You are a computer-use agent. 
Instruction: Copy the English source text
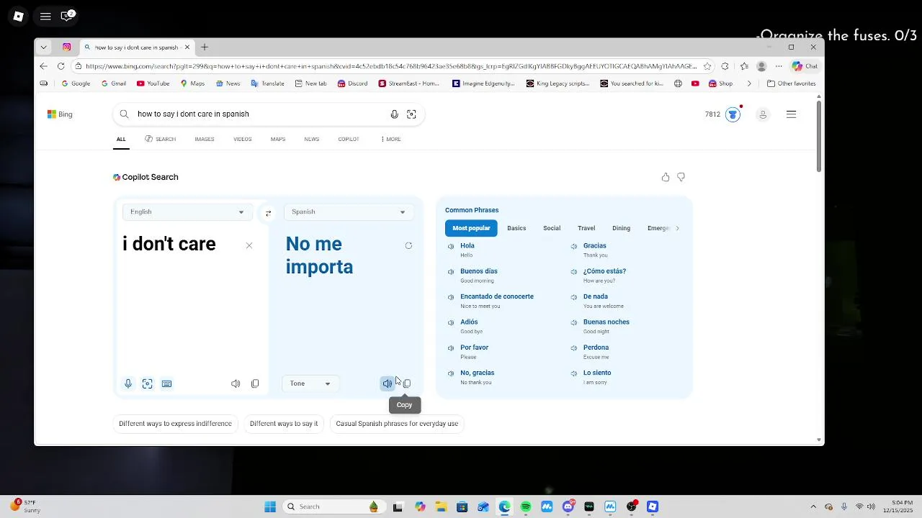(x=255, y=383)
